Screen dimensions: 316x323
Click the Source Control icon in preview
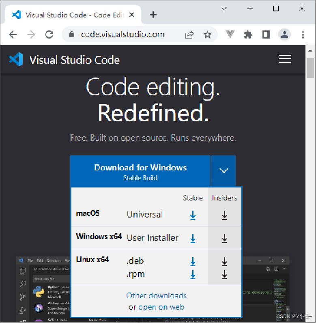[x=22, y=297]
